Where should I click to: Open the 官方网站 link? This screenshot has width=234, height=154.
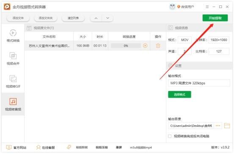click(x=16, y=147)
